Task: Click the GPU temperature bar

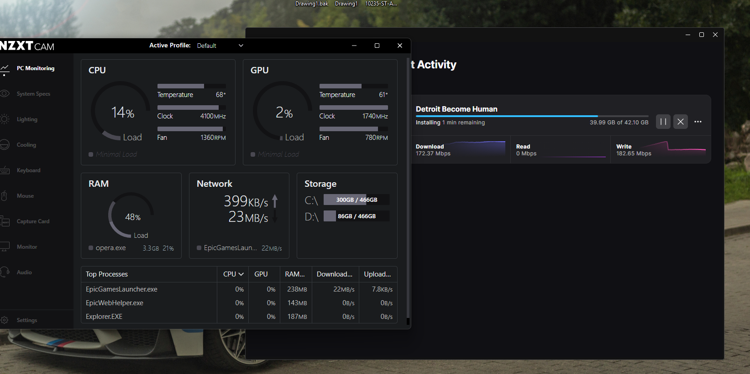Action: point(354,86)
